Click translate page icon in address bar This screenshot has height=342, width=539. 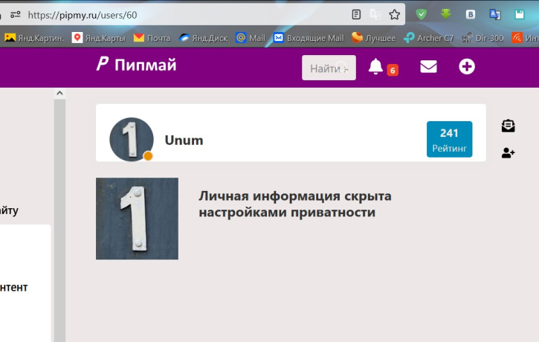click(375, 15)
